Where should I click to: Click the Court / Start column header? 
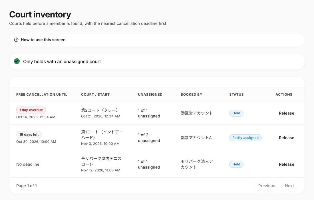pos(95,95)
